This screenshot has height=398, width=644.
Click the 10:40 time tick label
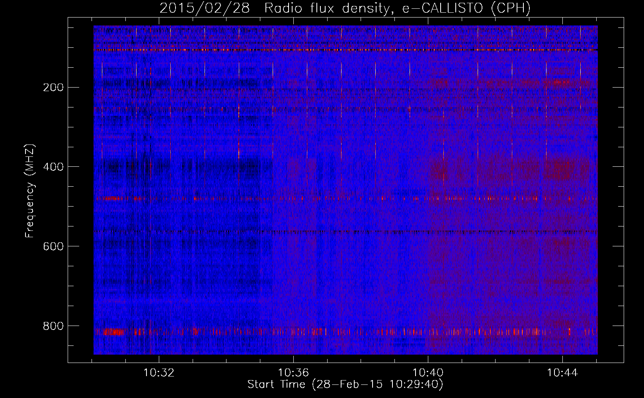click(x=428, y=373)
